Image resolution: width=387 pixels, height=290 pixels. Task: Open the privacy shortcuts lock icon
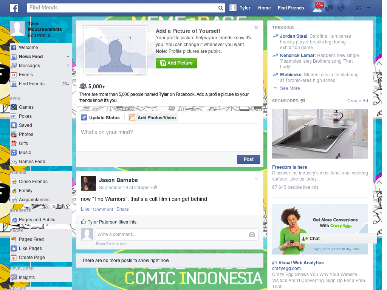359,8
